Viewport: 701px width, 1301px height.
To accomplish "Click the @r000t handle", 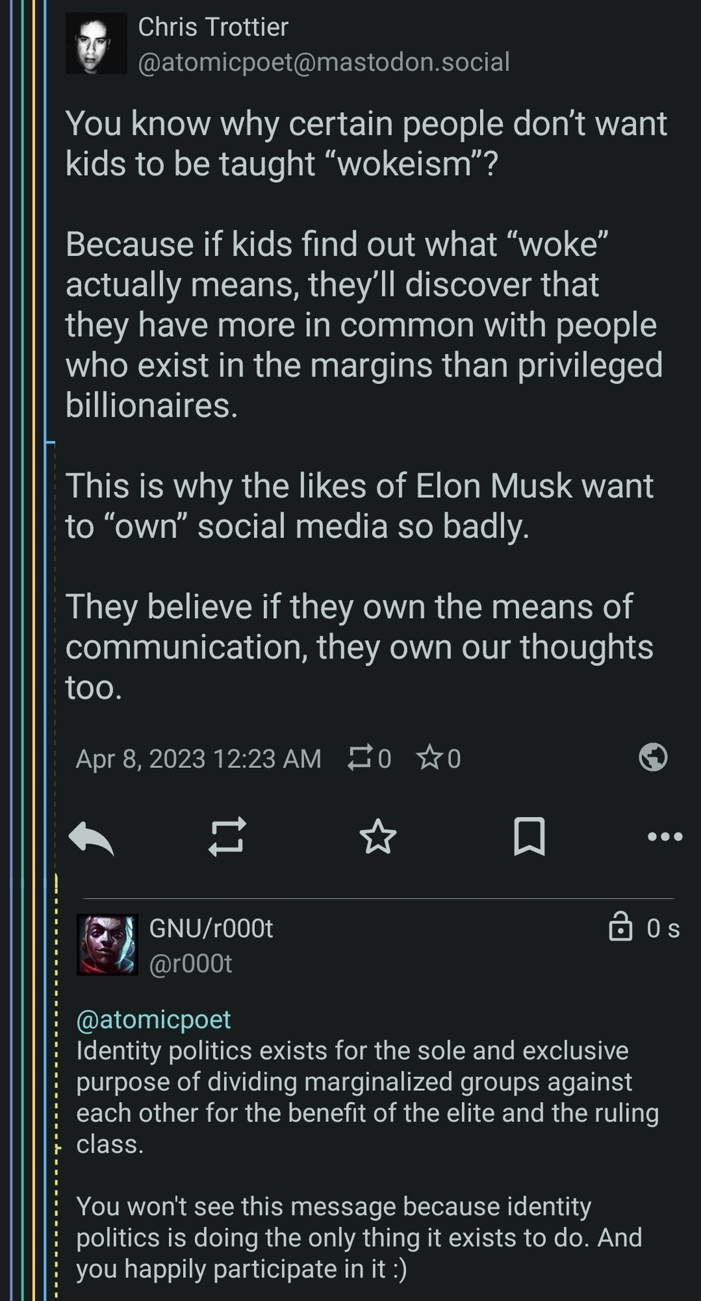I will click(x=190, y=963).
